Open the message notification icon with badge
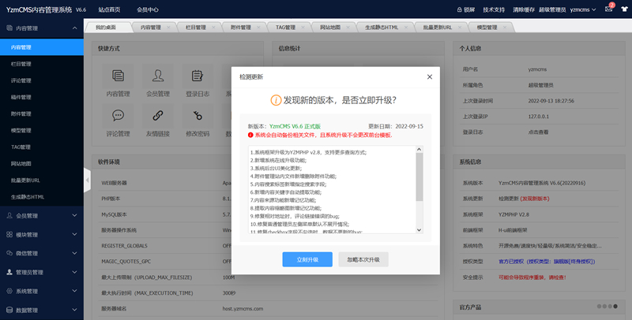Screen dimensions: 632x320 [x=609, y=9]
